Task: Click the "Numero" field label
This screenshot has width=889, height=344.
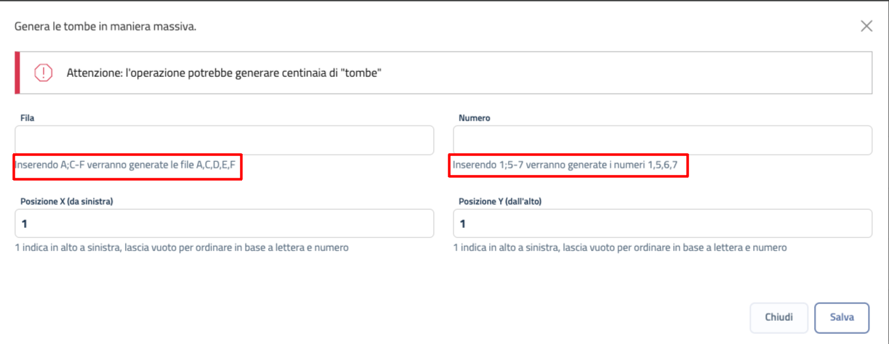Action: [474, 118]
